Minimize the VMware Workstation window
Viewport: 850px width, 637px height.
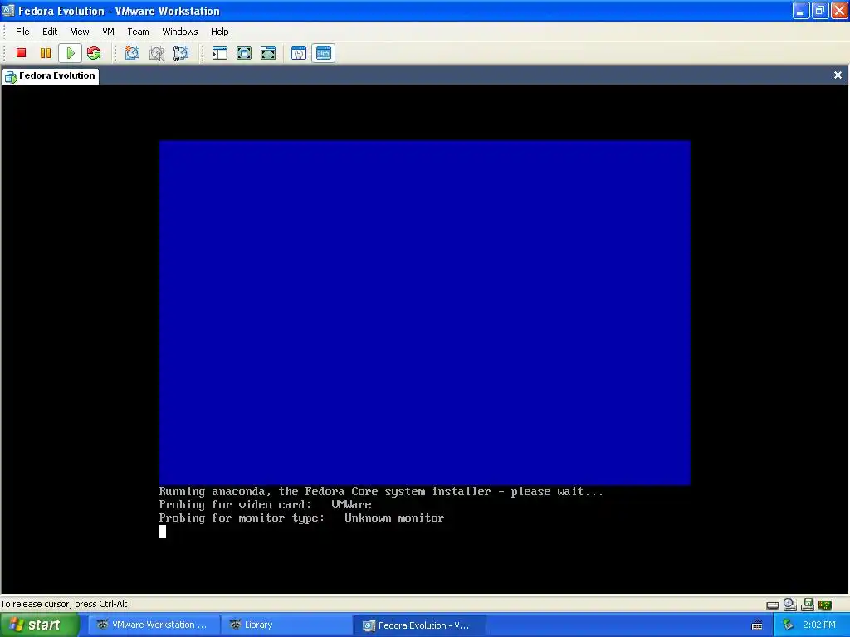pos(801,10)
